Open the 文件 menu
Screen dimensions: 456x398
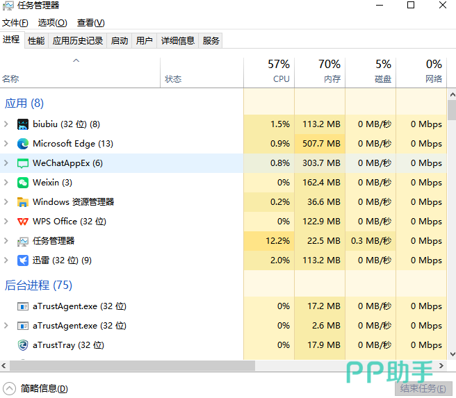(15, 23)
